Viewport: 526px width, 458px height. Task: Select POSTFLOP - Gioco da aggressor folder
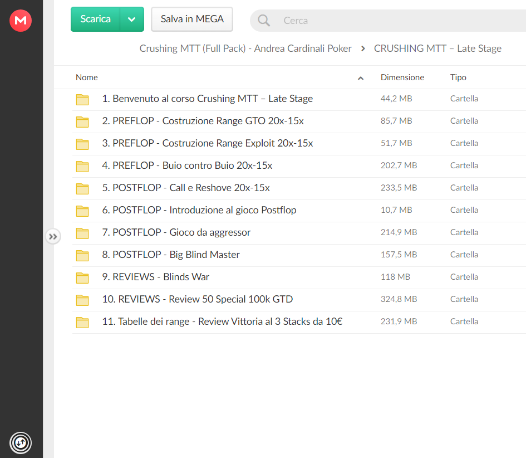click(299, 232)
